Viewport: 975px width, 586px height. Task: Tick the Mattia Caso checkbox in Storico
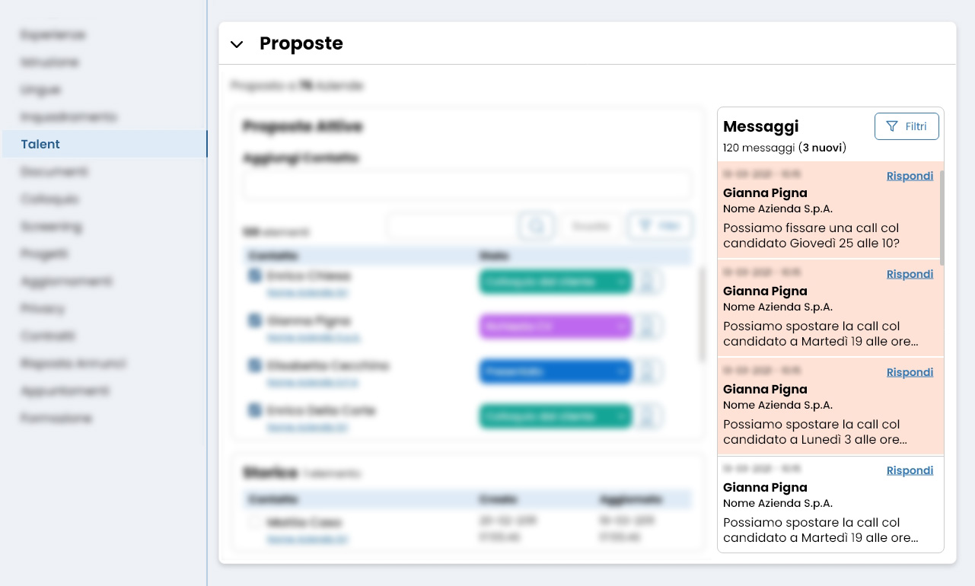[254, 523]
